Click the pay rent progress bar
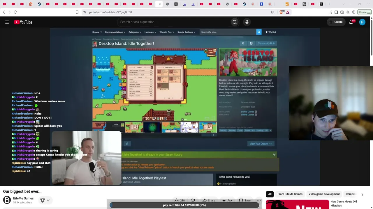Screen dimensions: 373x209 tap(184, 205)
